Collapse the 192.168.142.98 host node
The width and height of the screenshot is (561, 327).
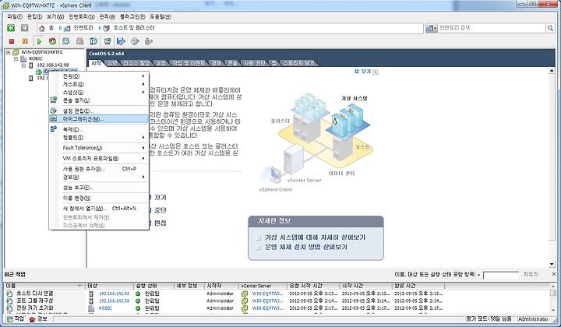coord(23,65)
